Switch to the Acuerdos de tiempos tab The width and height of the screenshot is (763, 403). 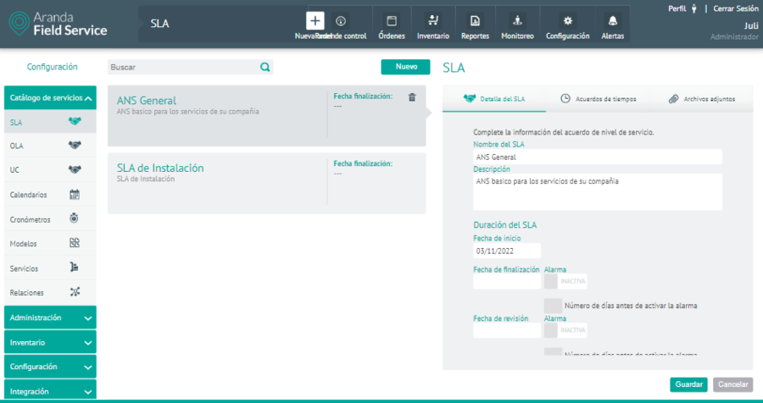point(599,99)
